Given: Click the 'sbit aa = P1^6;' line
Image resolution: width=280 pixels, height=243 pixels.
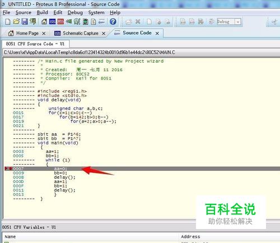Looking at the screenshot, I should [59, 134].
